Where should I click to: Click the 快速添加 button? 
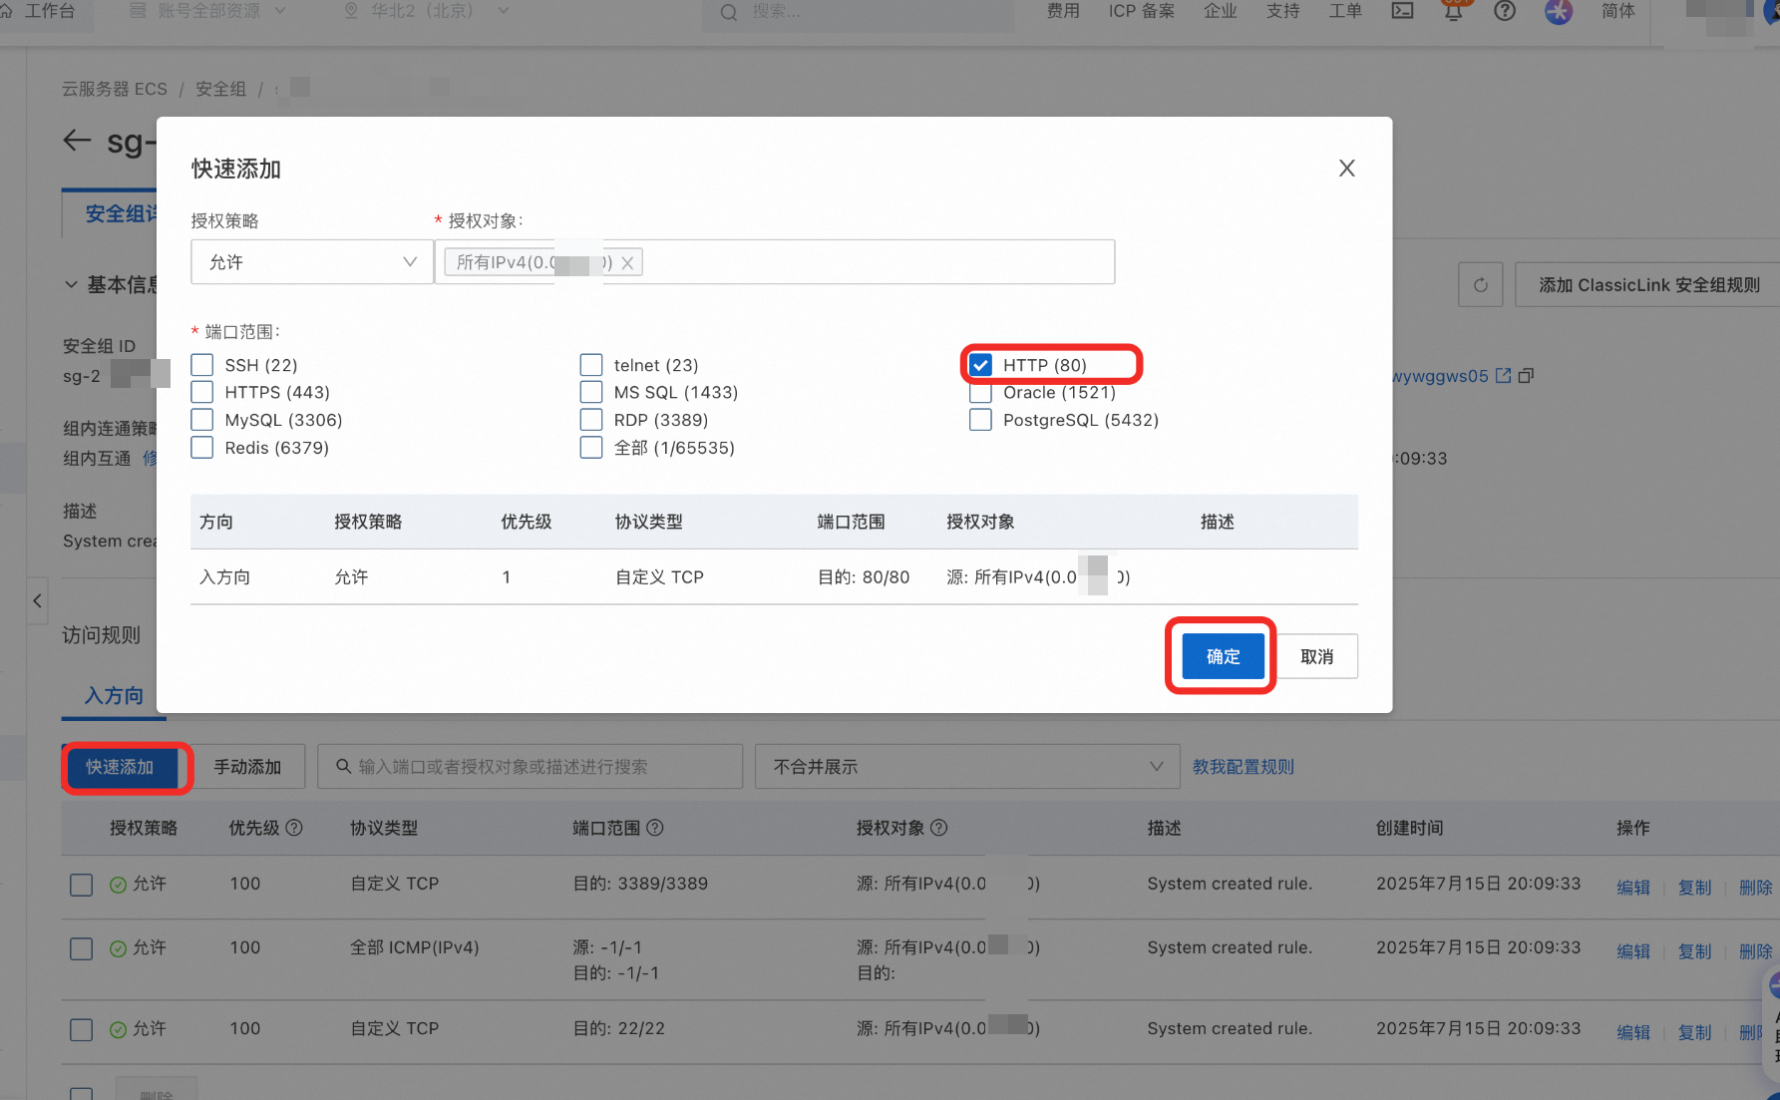[x=120, y=767]
